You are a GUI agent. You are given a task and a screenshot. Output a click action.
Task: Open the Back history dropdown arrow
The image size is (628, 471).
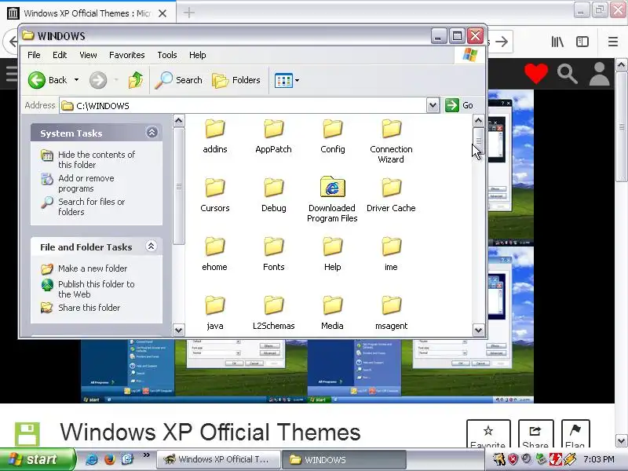(x=76, y=80)
